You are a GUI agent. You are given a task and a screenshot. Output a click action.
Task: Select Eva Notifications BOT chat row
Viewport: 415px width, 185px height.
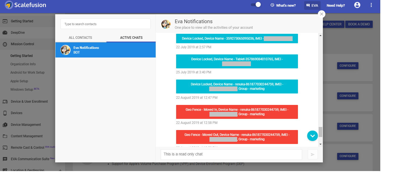(x=106, y=50)
